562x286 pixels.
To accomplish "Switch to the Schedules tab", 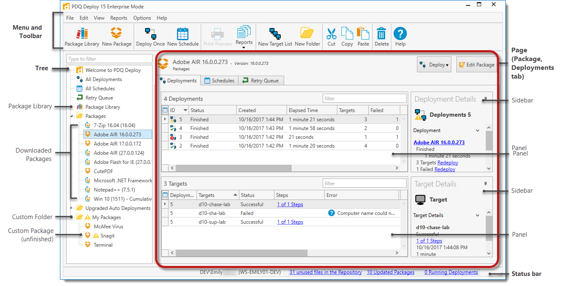I will coord(219,81).
